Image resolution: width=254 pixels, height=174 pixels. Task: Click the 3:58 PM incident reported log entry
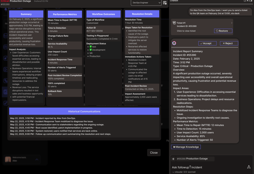43,118
